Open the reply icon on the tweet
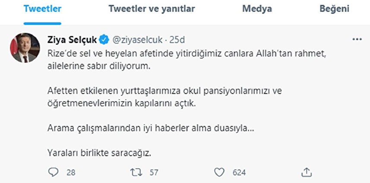The height and width of the screenshot is (183, 370). pos(53,172)
